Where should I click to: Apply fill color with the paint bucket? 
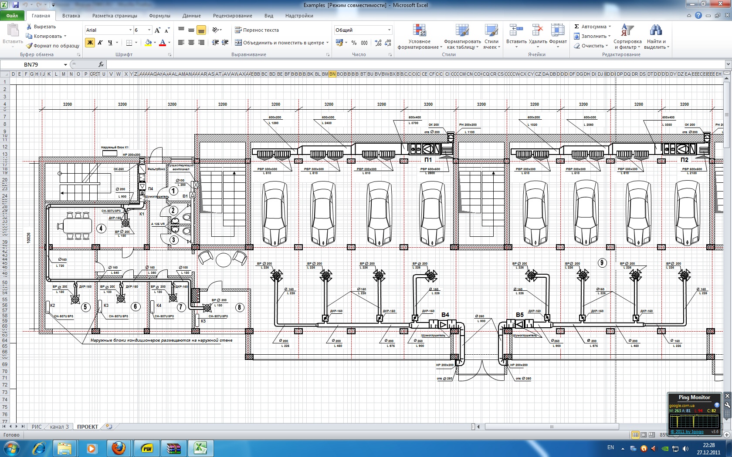tap(148, 43)
